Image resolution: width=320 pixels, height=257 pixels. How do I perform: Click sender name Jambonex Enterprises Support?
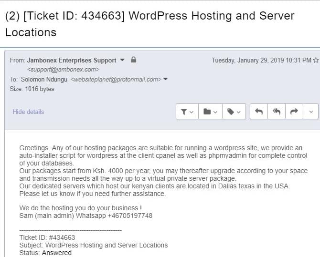pos(72,61)
